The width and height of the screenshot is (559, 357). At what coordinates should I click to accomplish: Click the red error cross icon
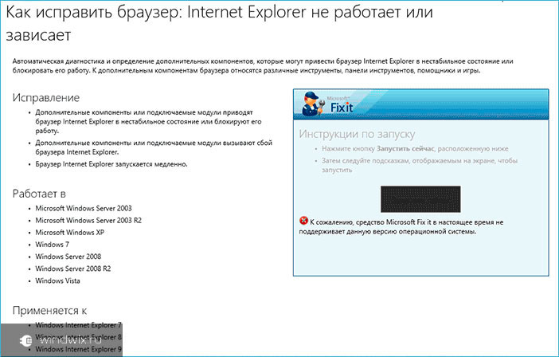(303, 221)
